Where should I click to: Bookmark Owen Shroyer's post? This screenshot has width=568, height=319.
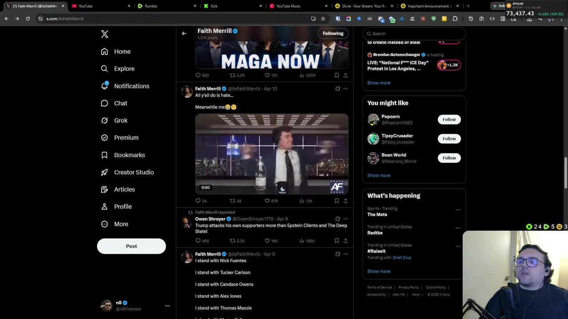coord(337,241)
